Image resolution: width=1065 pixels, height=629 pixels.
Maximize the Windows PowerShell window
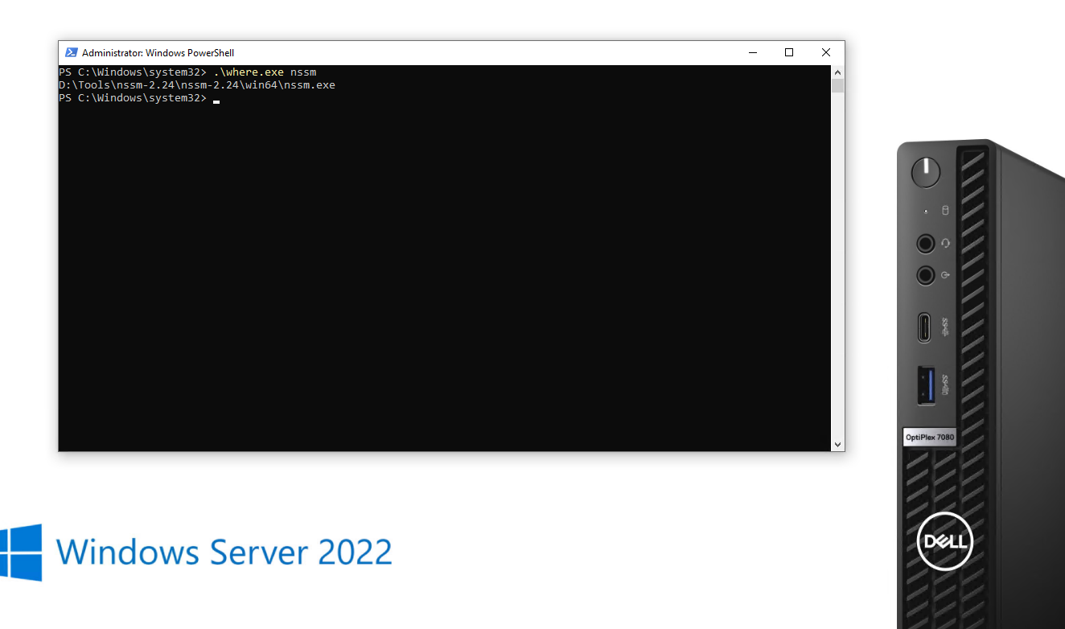click(789, 52)
